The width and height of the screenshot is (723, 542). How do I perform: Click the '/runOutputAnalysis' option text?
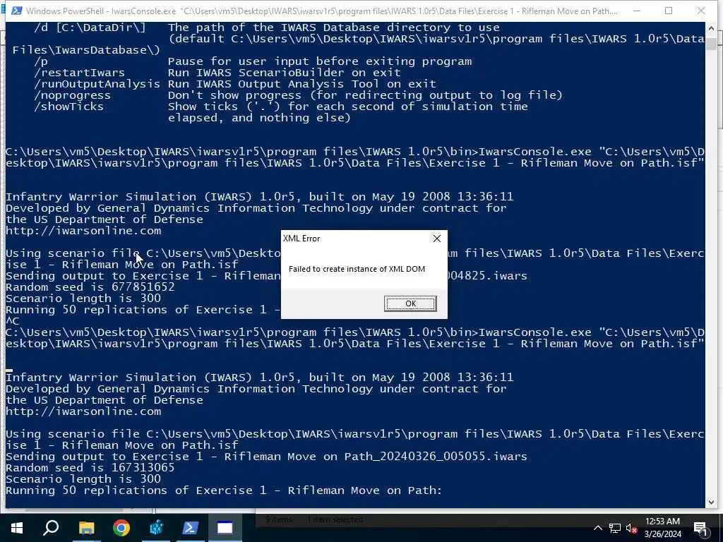[x=97, y=85]
